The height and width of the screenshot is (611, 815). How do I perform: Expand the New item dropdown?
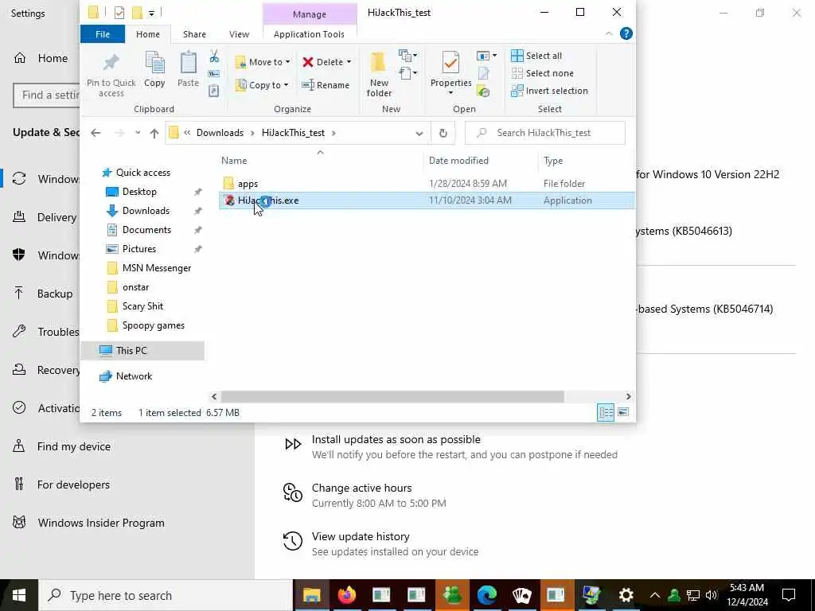click(408, 55)
